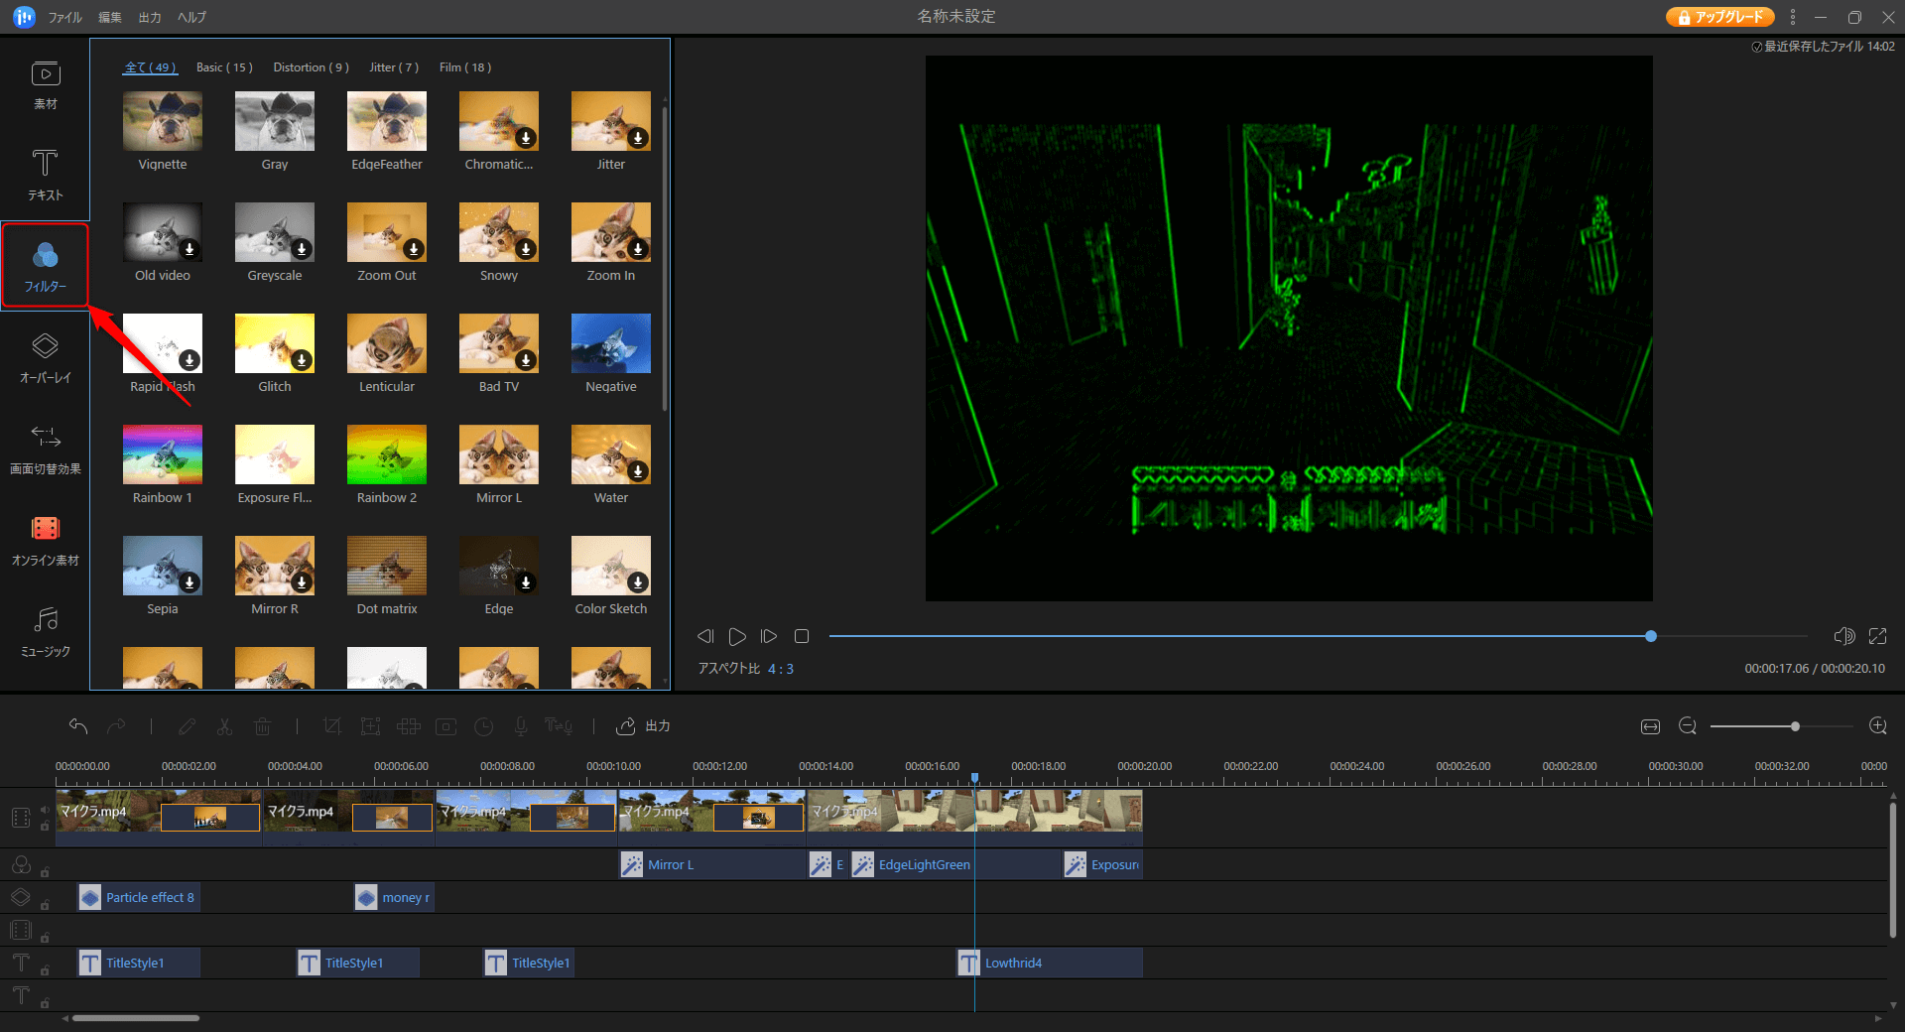
Task: Click the crop tool icon
Action: 332,726
